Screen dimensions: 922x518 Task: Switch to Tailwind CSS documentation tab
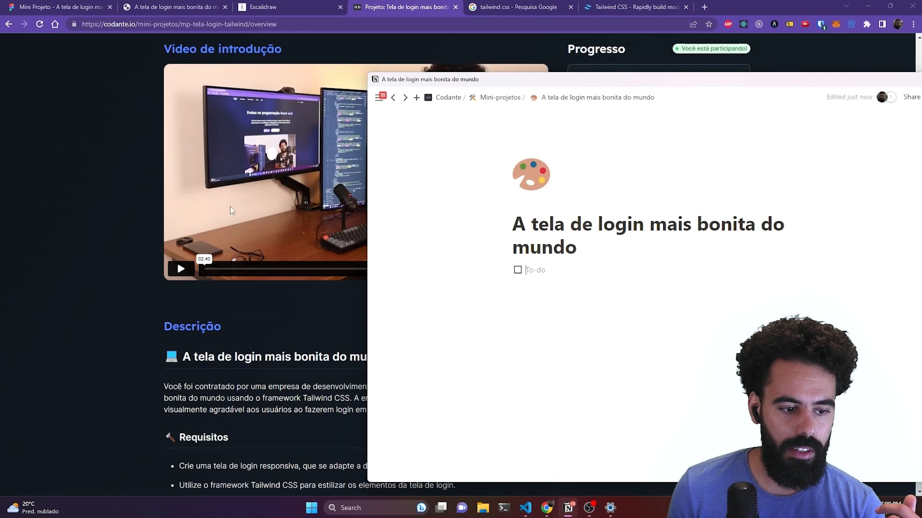(636, 7)
